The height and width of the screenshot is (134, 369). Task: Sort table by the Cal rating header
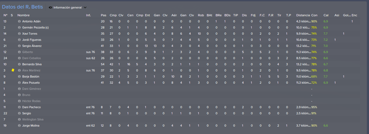[x=326, y=15]
